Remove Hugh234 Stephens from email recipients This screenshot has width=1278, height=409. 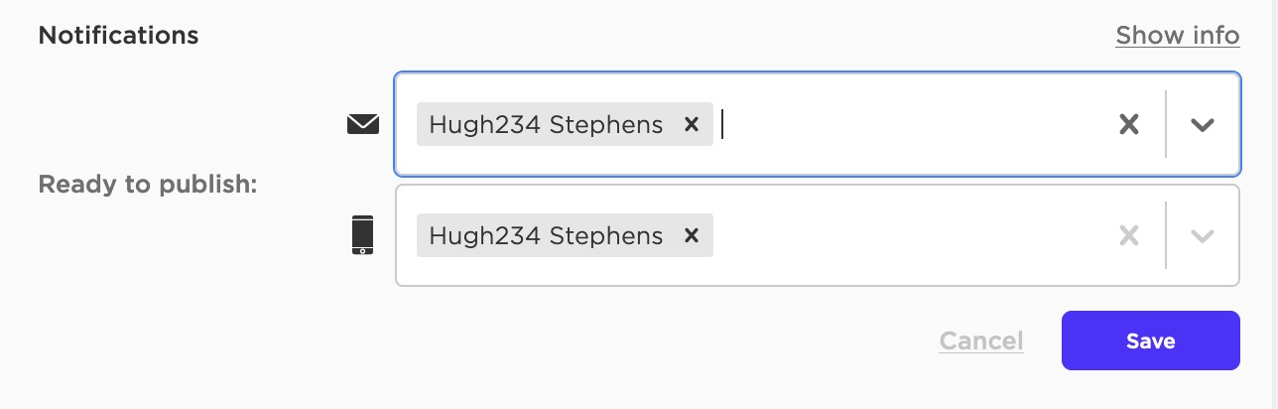pyautogui.click(x=692, y=124)
